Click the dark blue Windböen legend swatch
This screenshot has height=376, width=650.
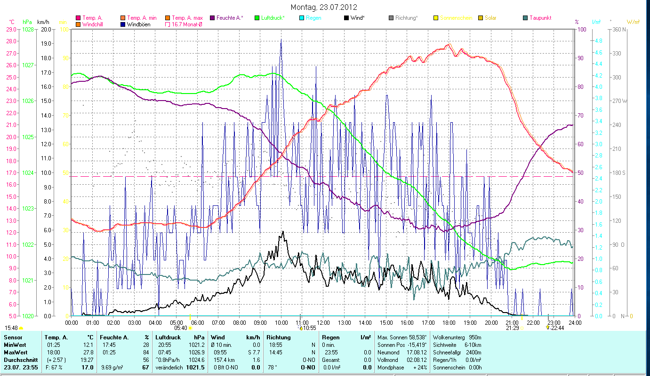[123, 24]
